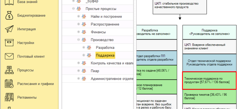Select the highlighted Поддержка tree item
Image resolution: width=239 pixels, height=109 pixels.
click(105, 55)
